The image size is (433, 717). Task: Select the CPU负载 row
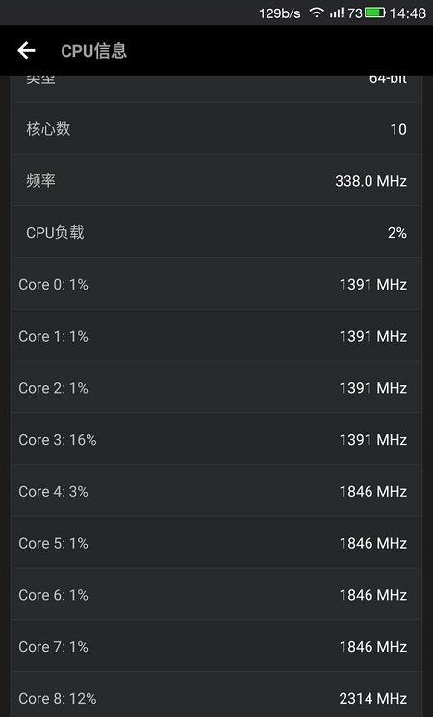pyautogui.click(x=216, y=232)
